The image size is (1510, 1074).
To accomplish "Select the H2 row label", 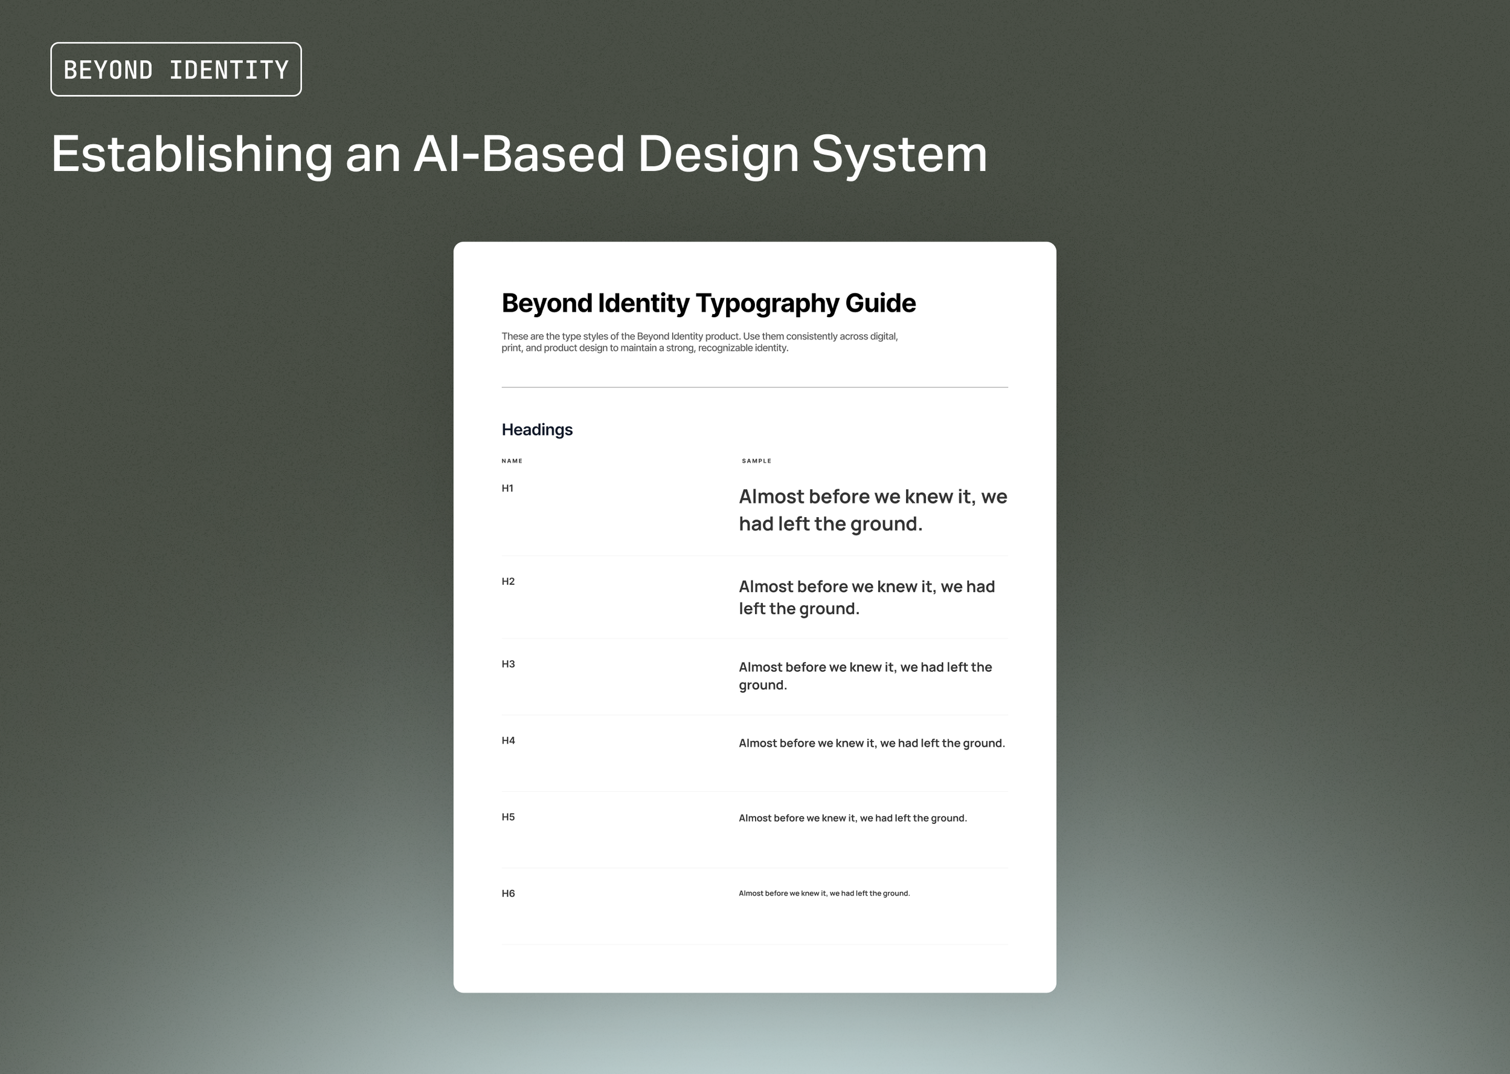I will [x=508, y=581].
